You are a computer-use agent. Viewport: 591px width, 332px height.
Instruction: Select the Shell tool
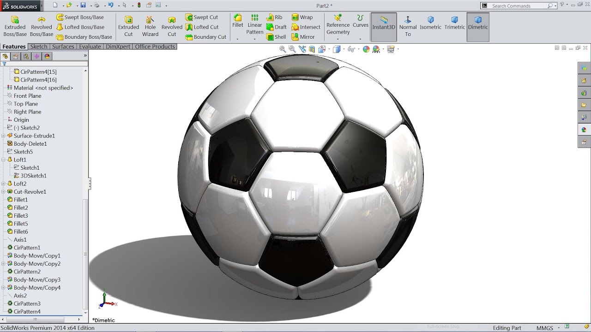[276, 37]
